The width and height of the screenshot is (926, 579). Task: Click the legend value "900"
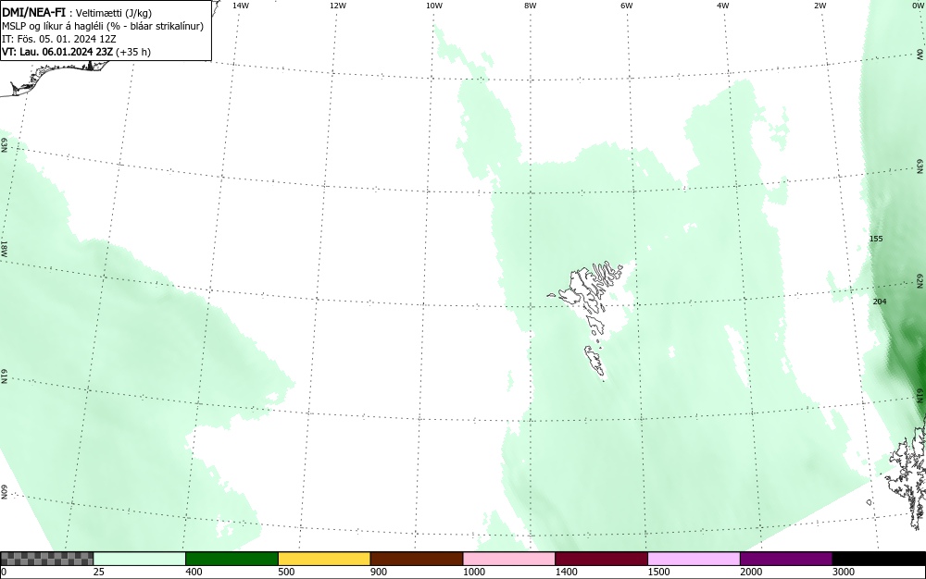(378, 572)
